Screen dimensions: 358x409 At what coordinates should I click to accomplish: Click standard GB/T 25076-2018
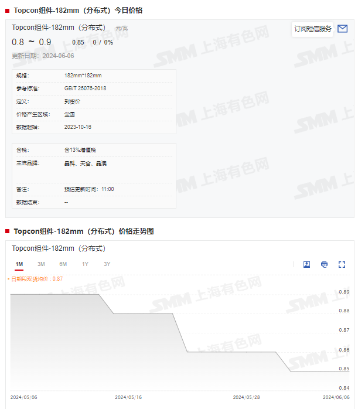[86, 88]
